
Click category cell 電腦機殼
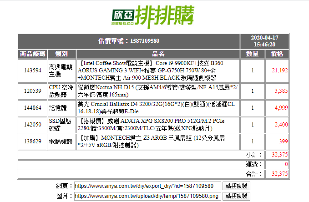point(62,141)
